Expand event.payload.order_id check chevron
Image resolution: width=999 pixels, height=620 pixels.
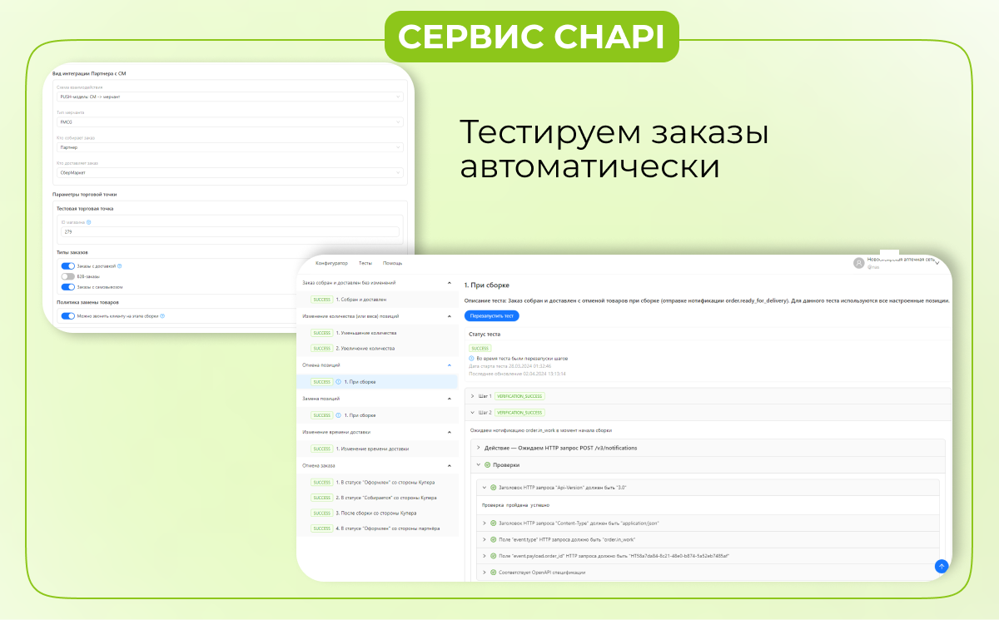click(x=485, y=556)
